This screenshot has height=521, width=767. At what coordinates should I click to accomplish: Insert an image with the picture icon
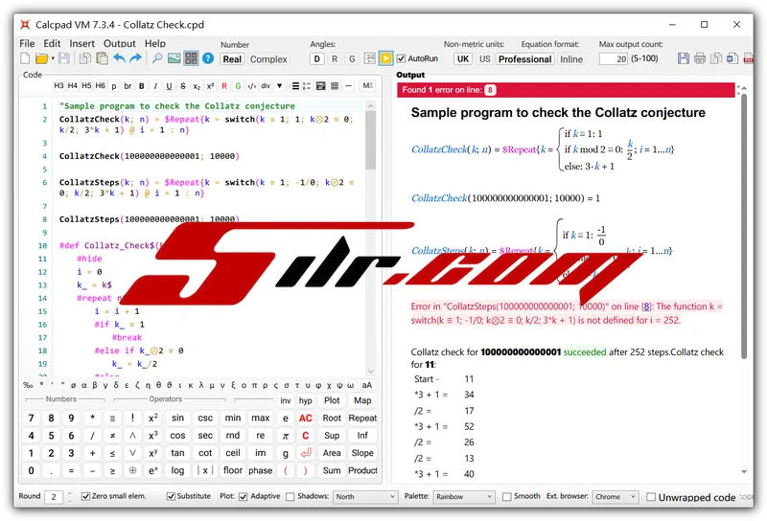click(174, 58)
